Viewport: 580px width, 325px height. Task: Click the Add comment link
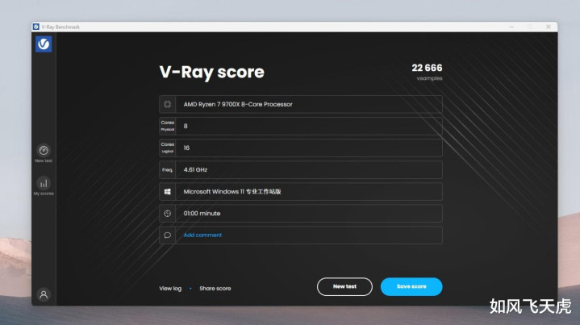[x=202, y=235]
